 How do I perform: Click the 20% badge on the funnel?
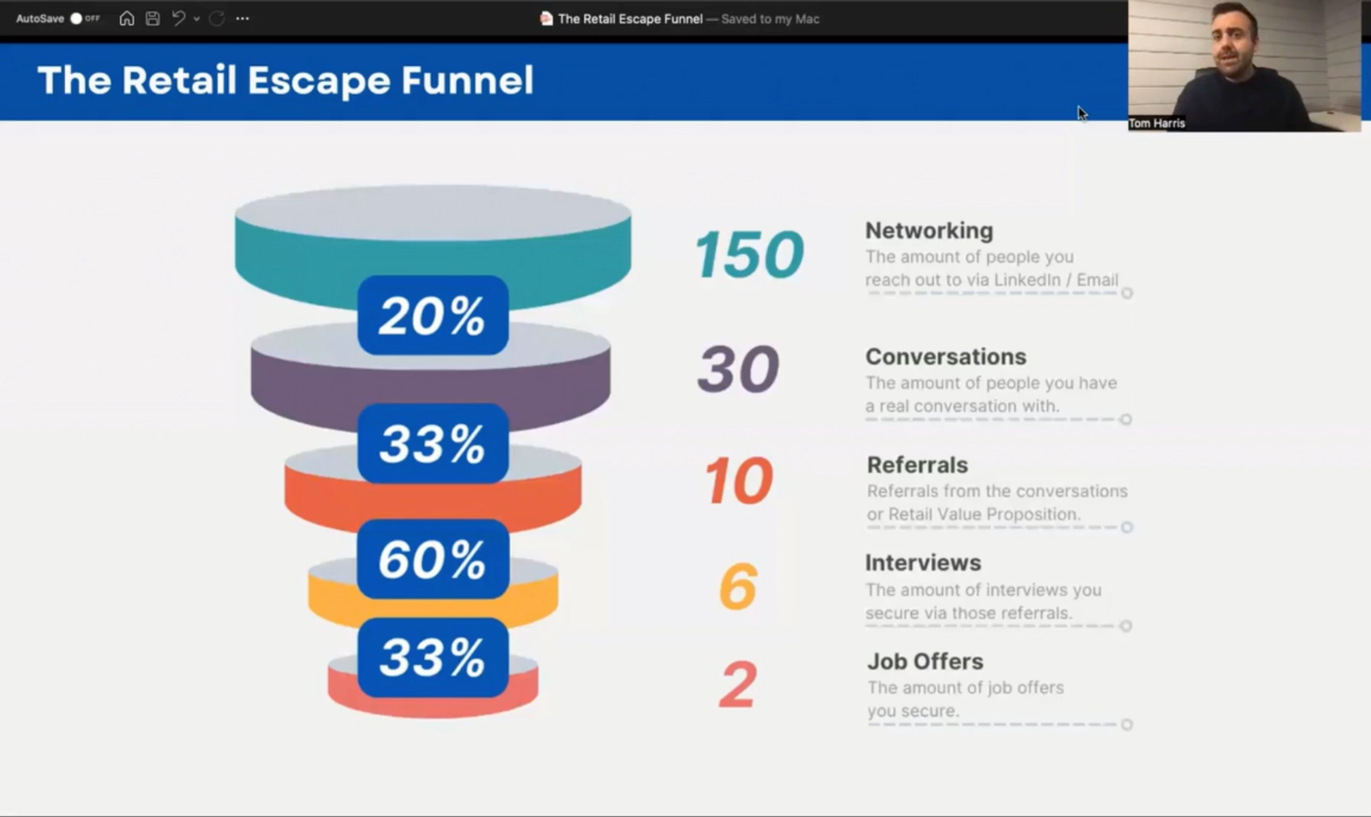point(432,315)
